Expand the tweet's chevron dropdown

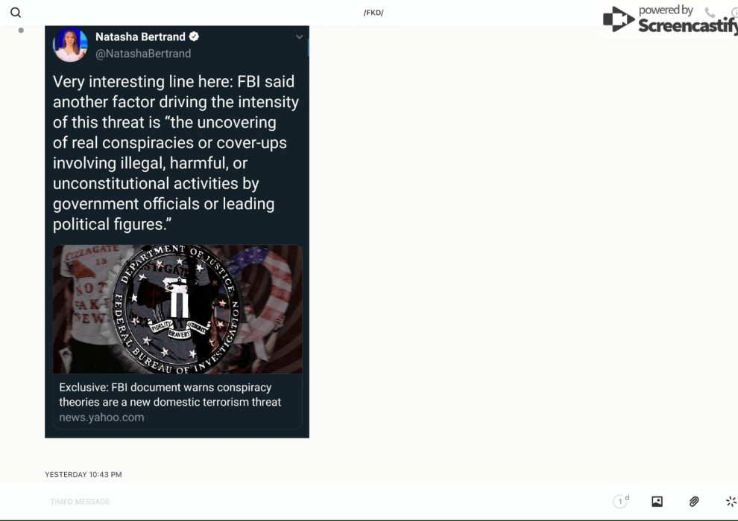tap(299, 37)
